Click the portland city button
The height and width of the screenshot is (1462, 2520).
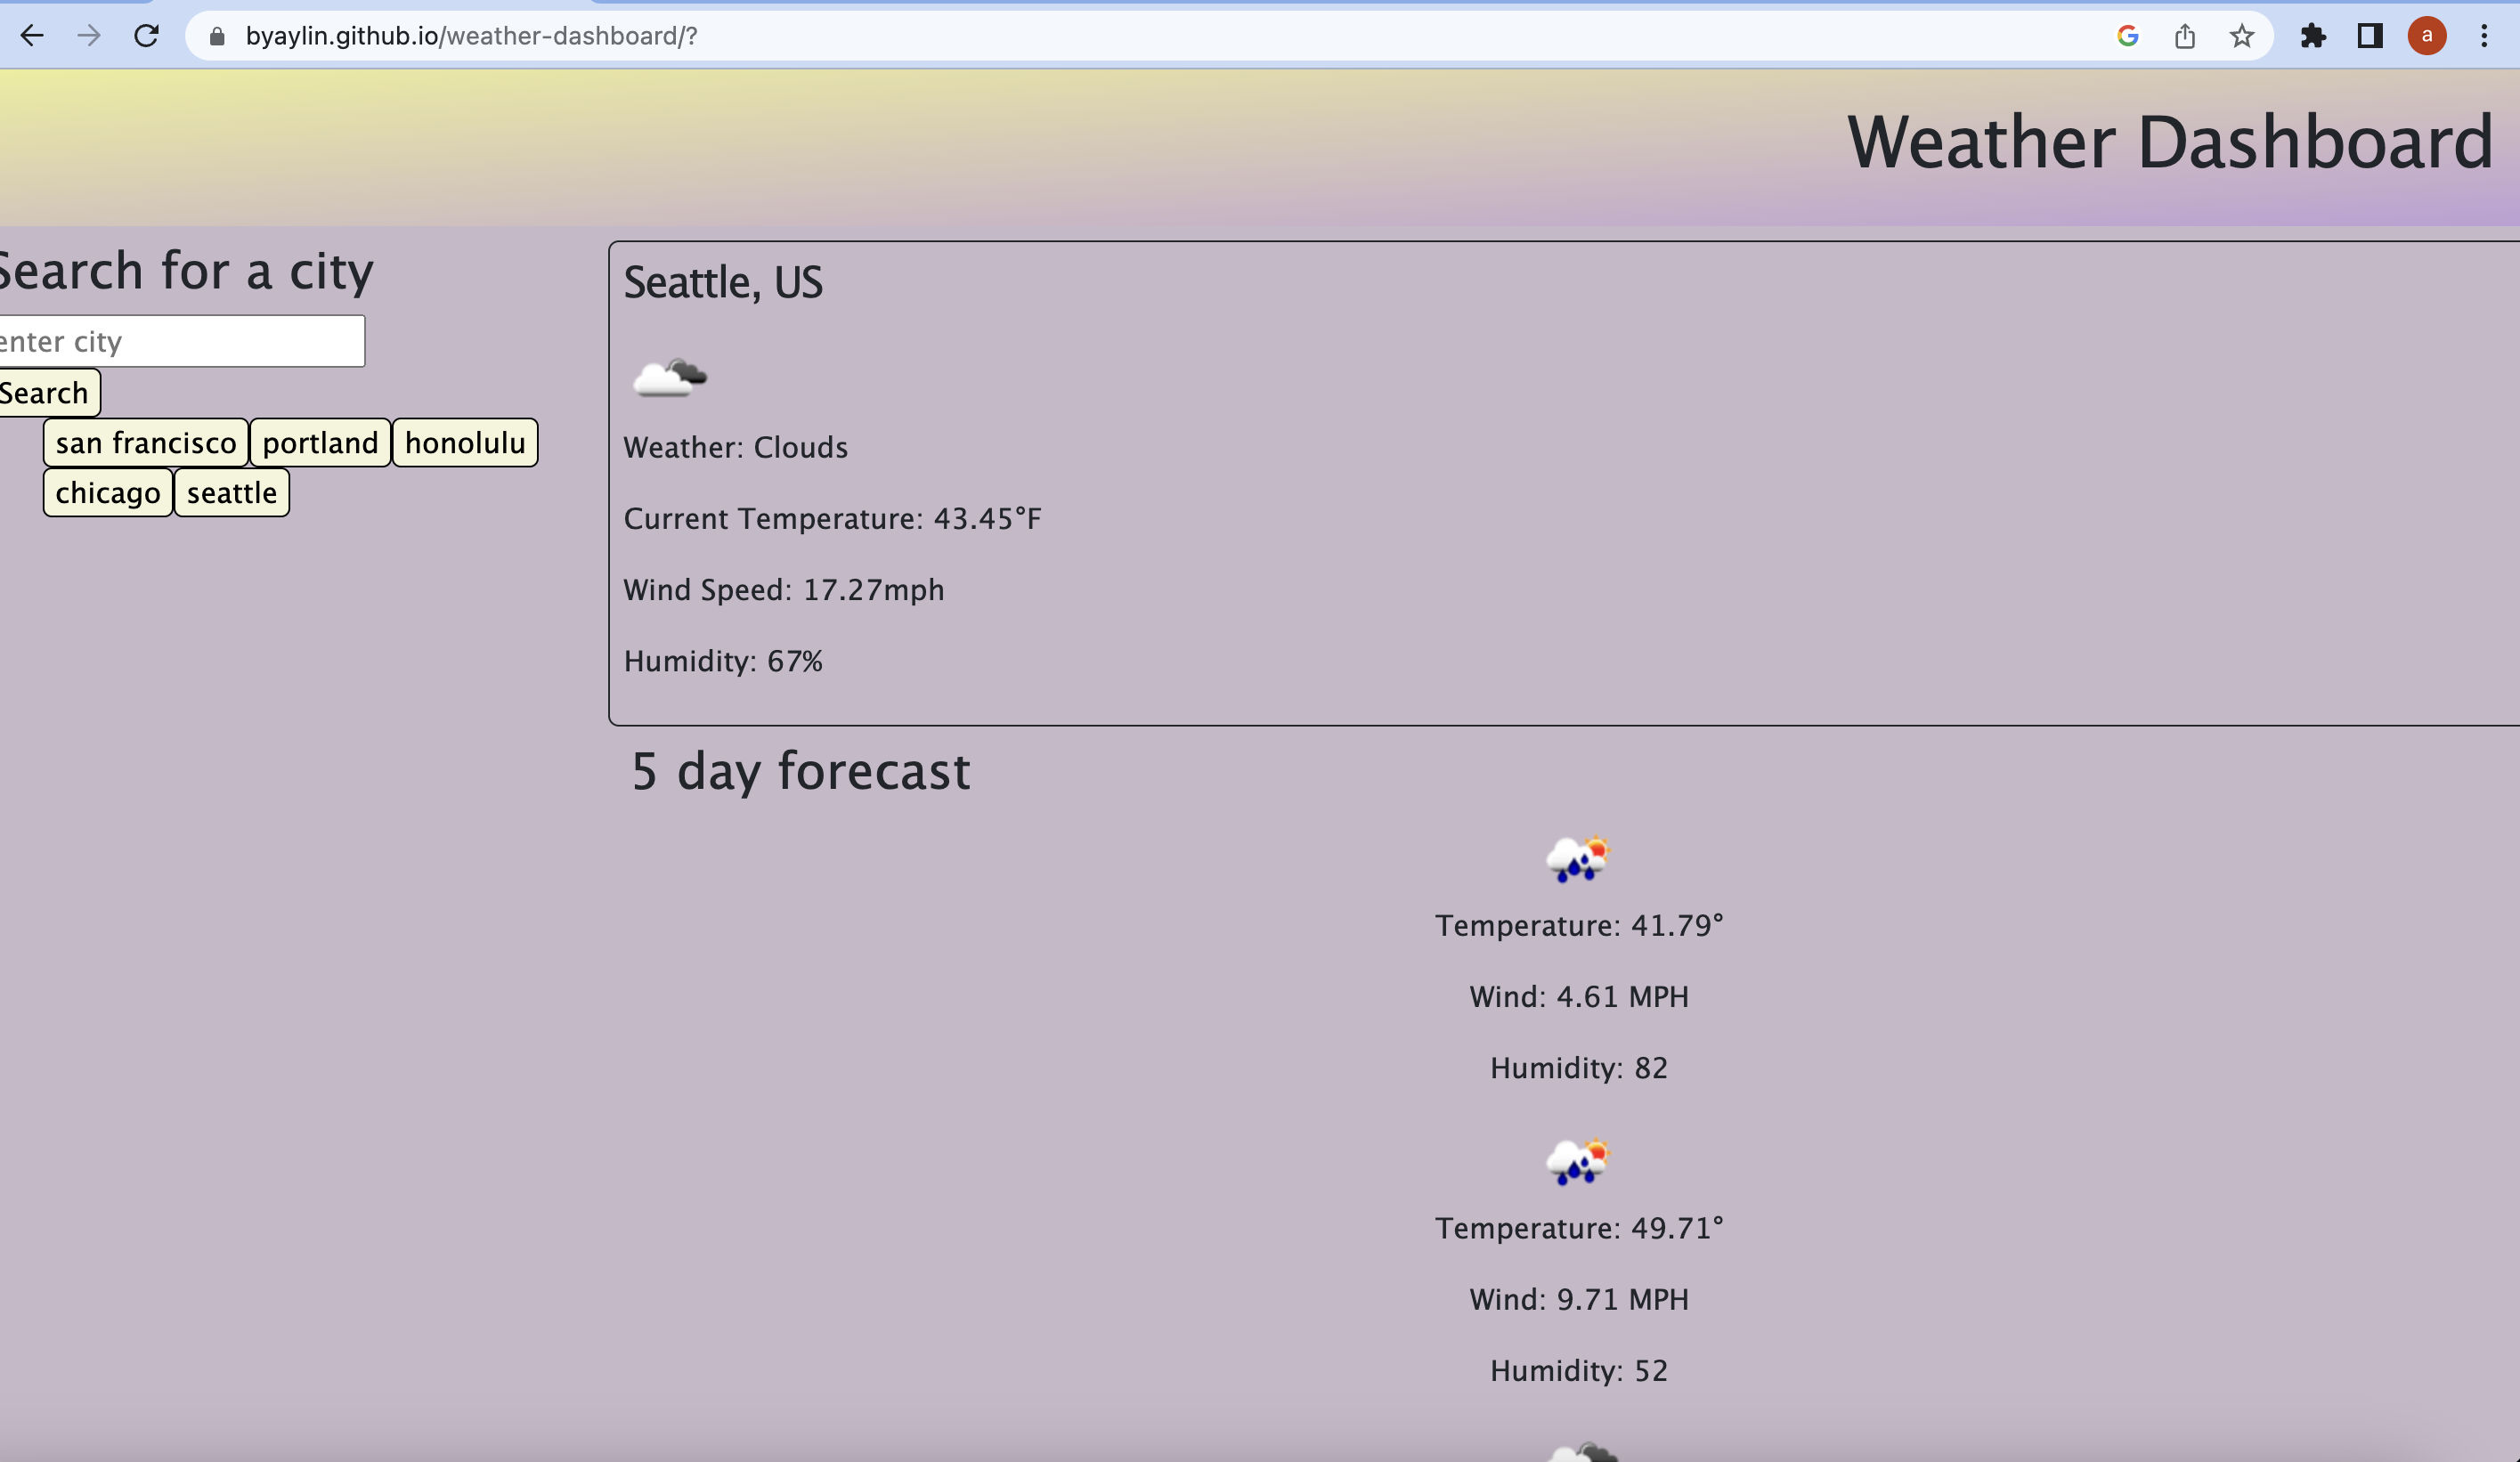320,442
